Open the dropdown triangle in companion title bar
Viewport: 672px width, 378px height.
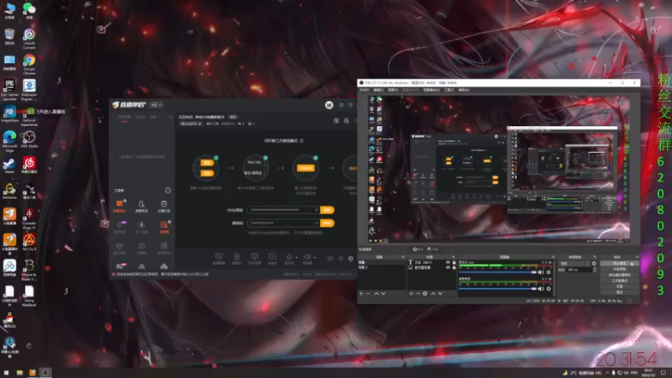350,105
